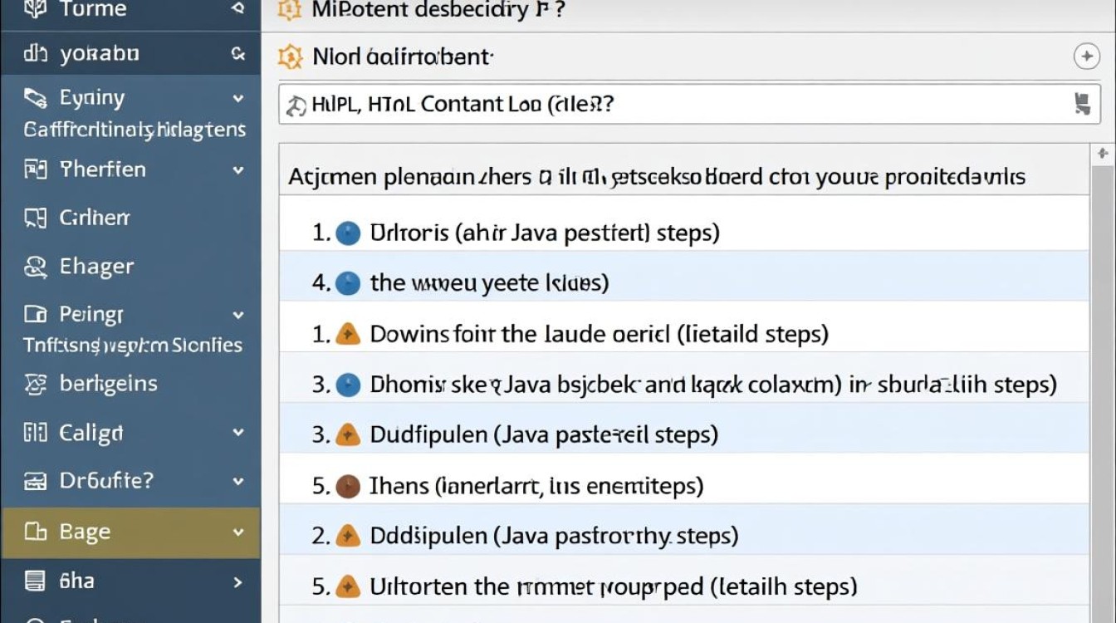Open 'Dudfipulen (Java pasteгeil steps)' list item

543,434
